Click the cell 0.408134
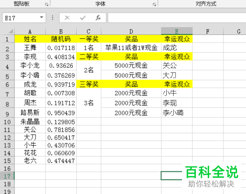246x194 pixels. point(61,57)
